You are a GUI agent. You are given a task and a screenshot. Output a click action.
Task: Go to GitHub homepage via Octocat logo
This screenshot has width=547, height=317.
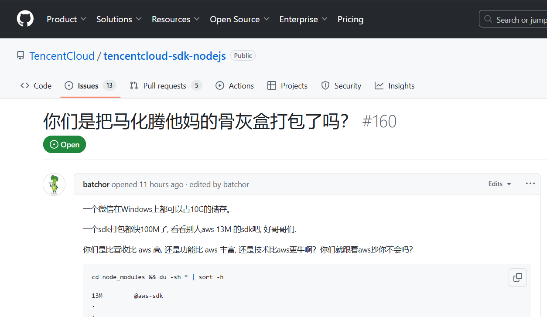[x=25, y=19]
